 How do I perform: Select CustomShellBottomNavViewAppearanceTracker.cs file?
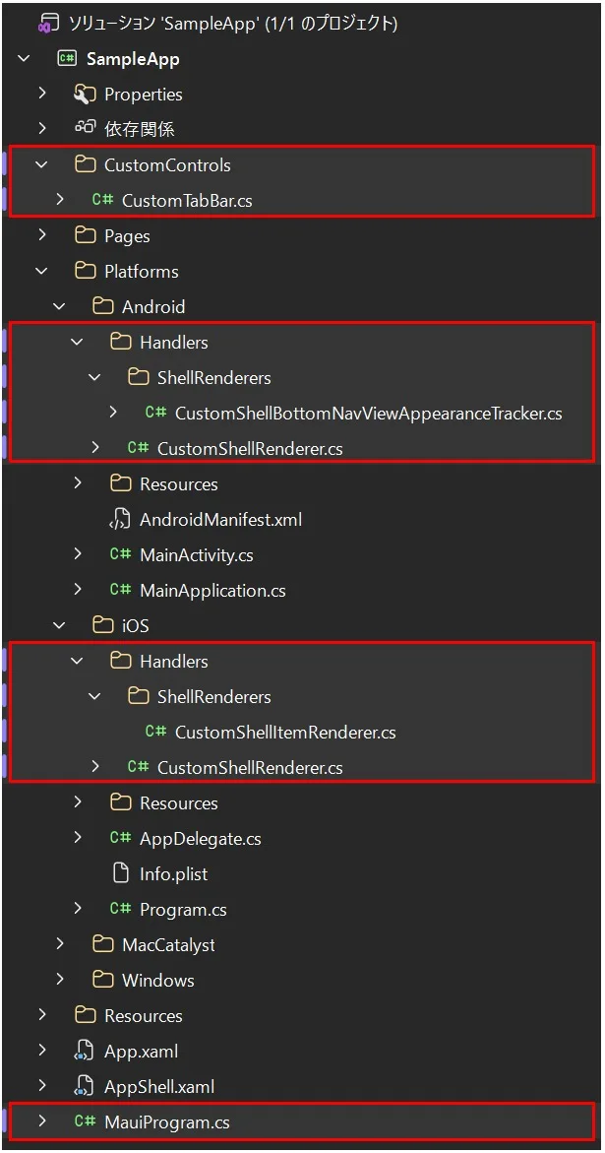click(x=368, y=413)
